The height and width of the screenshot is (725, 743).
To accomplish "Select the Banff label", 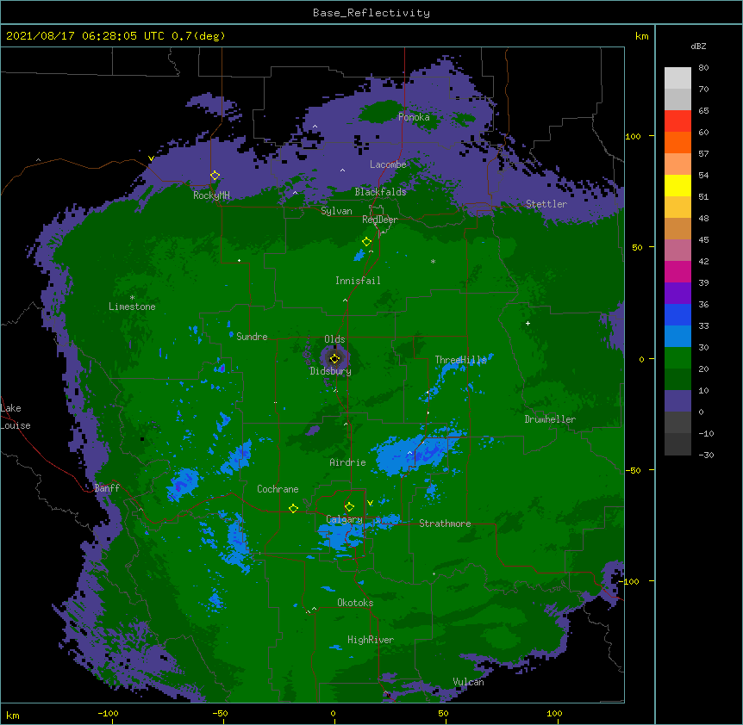I will (x=107, y=488).
